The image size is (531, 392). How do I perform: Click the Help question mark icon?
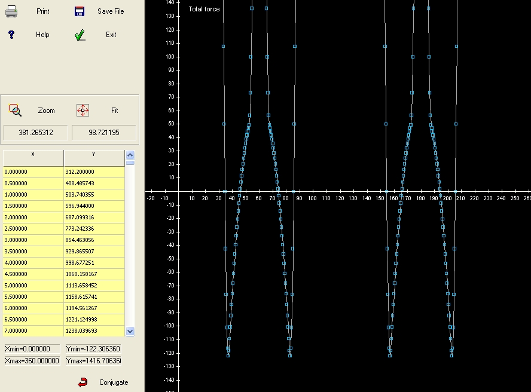(11, 35)
